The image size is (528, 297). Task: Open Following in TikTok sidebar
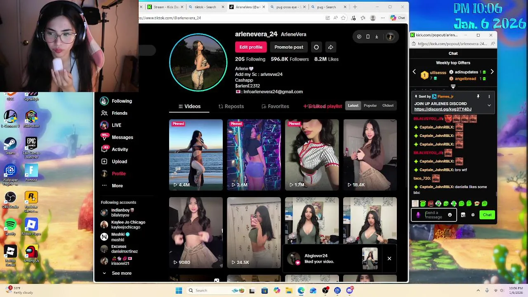pyautogui.click(x=116, y=101)
